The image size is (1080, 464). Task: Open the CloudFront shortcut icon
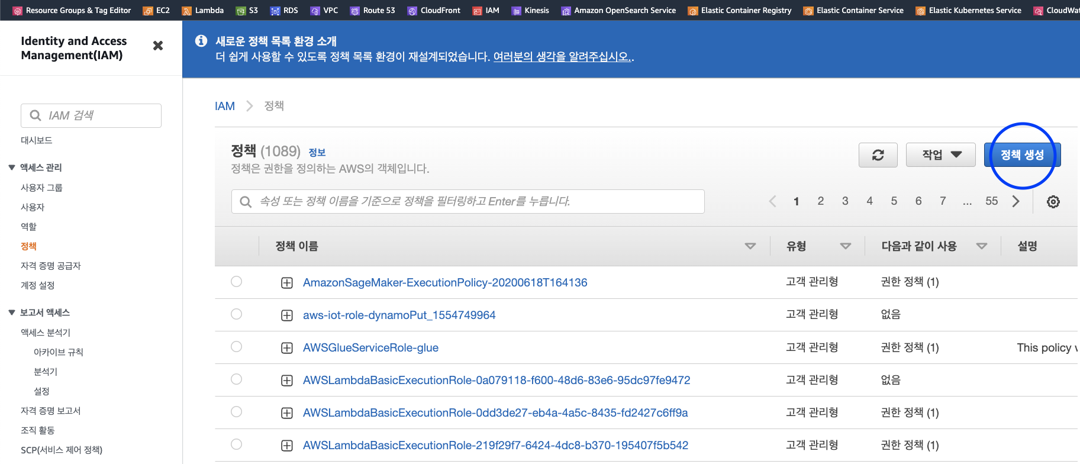(x=412, y=11)
